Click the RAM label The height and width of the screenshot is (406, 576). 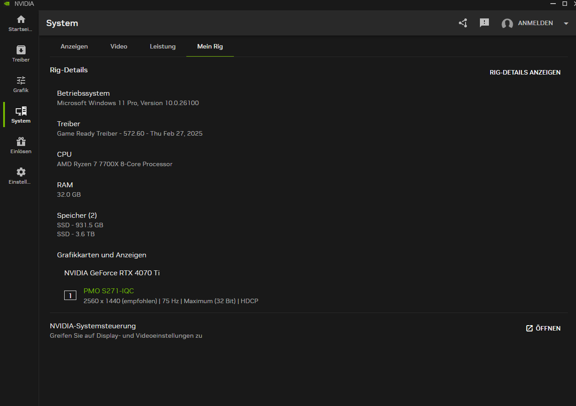coord(65,185)
